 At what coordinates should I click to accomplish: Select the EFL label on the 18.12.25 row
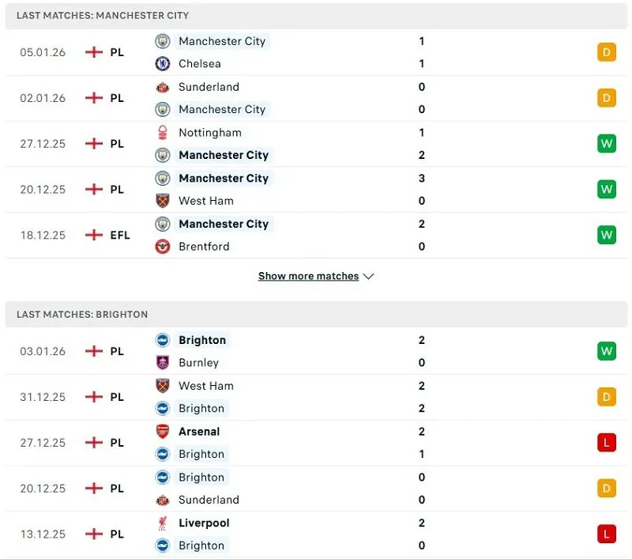tap(118, 235)
